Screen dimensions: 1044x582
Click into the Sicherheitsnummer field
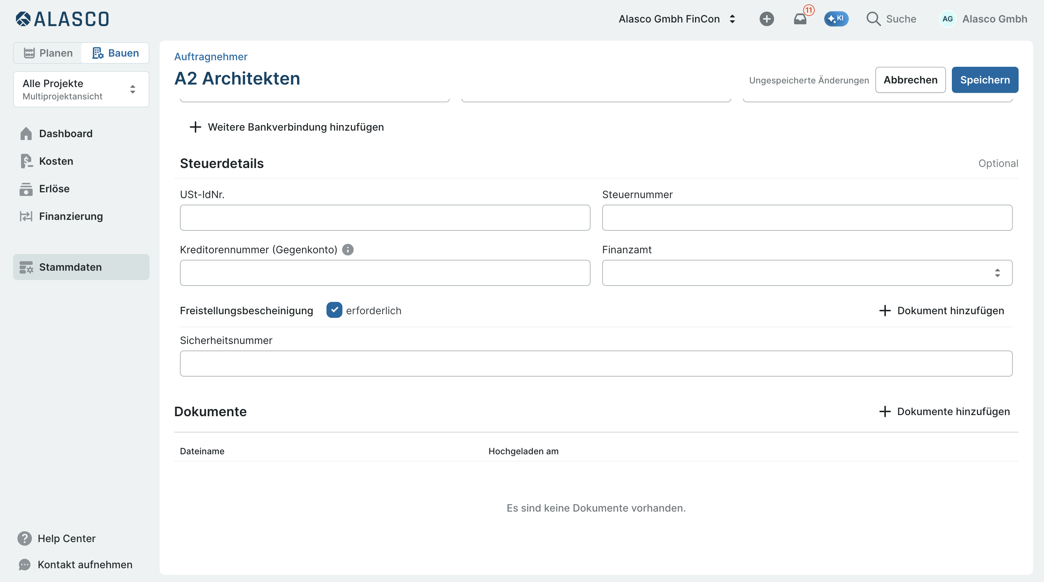pos(596,364)
